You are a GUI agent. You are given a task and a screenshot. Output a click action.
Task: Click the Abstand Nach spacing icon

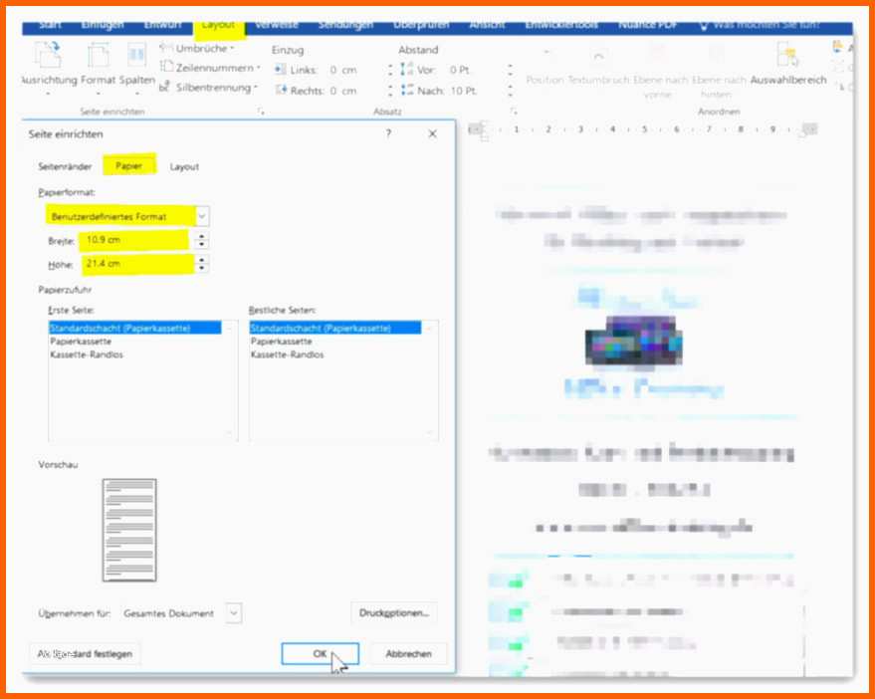[407, 90]
